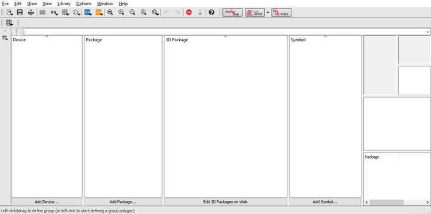Print using the printer toolbar icon
431x214 pixels.
coord(31,13)
